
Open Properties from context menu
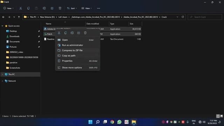tap(78, 61)
